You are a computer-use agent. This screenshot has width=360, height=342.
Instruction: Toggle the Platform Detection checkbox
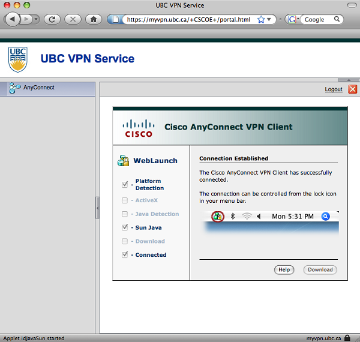125,184
